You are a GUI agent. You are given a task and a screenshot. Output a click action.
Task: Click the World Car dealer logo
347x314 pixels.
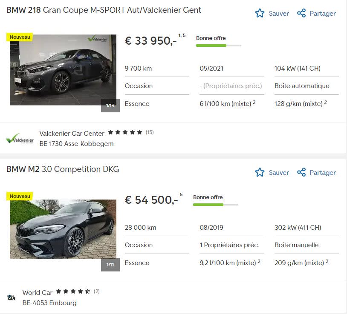[x=11, y=297]
